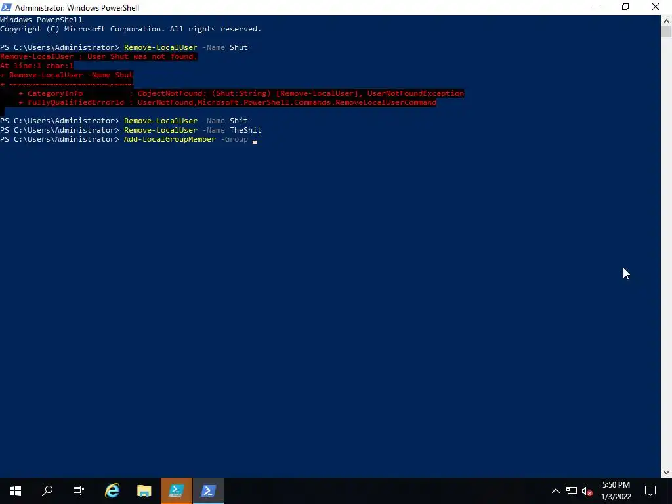Click 'Administrator: Windows PowerShell' title text

point(77,8)
